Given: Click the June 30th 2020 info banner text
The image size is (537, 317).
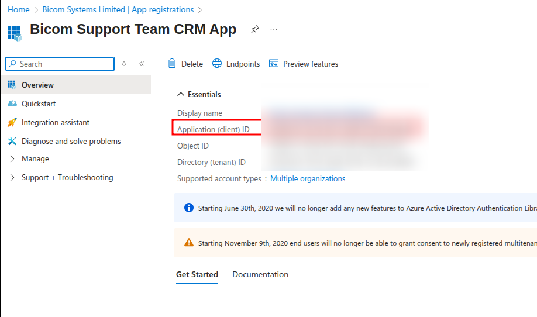Looking at the screenshot, I should tap(367, 208).
